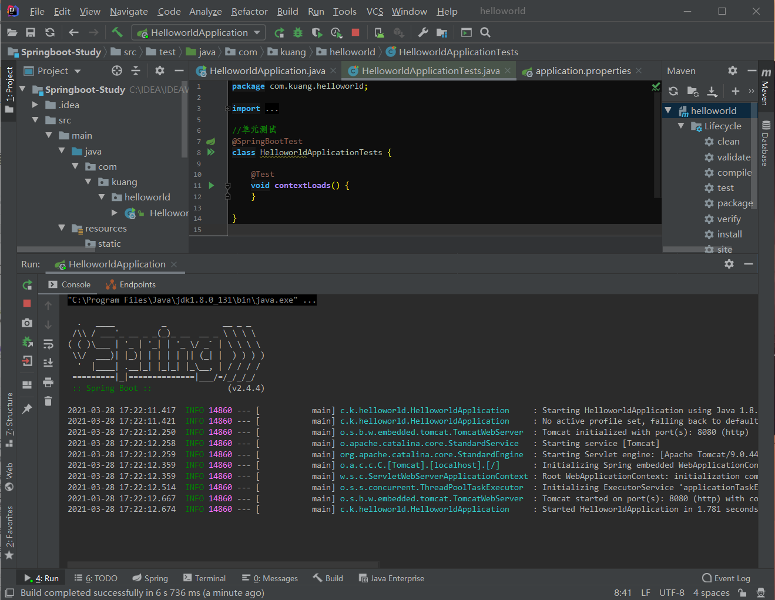Open the Spring tool window button

click(150, 578)
